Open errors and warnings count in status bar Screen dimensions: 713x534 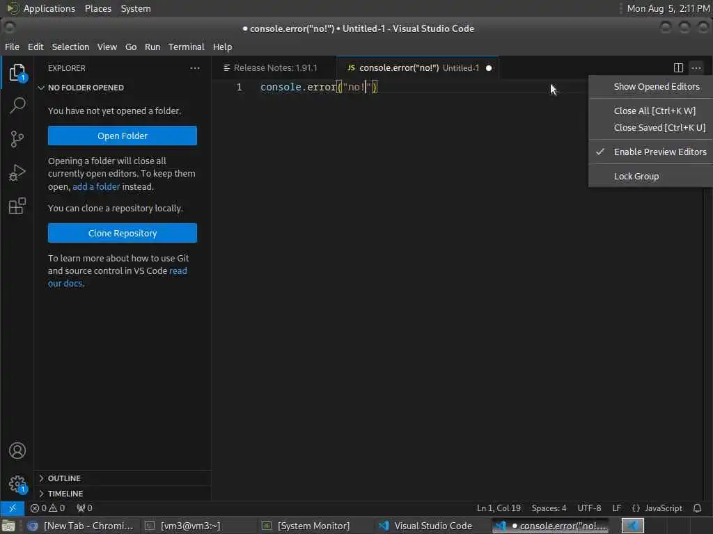pyautogui.click(x=48, y=508)
